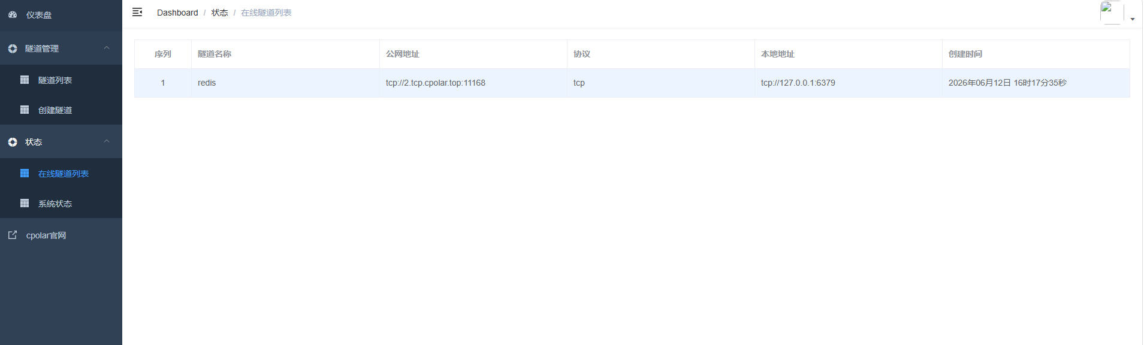
Task: Click the blue grid icon beside 在线隧道列表
Action: coord(25,173)
